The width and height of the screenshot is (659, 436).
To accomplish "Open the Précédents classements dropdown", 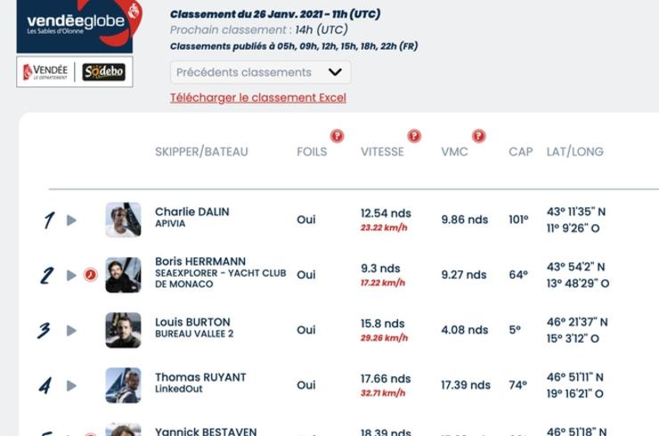I will coord(261,72).
